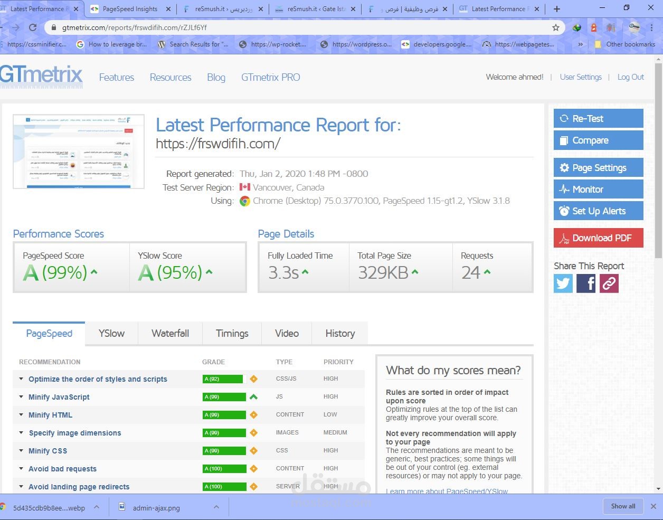Screen dimensions: 663x520
Task: Click the site padlock icon
Action: click(x=53, y=27)
